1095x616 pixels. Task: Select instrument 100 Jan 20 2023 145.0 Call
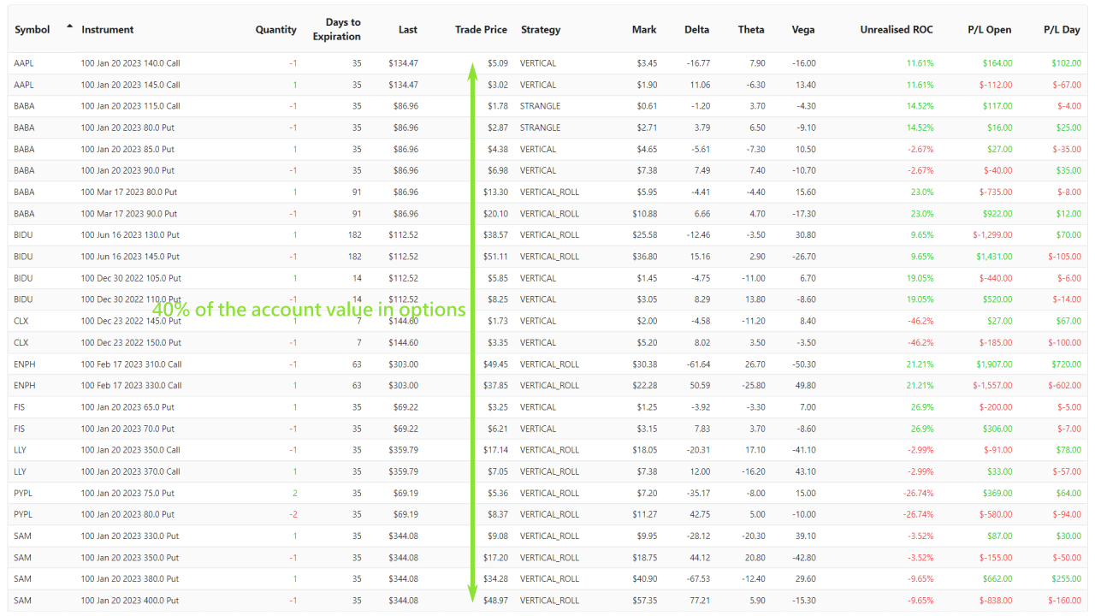tap(131, 85)
